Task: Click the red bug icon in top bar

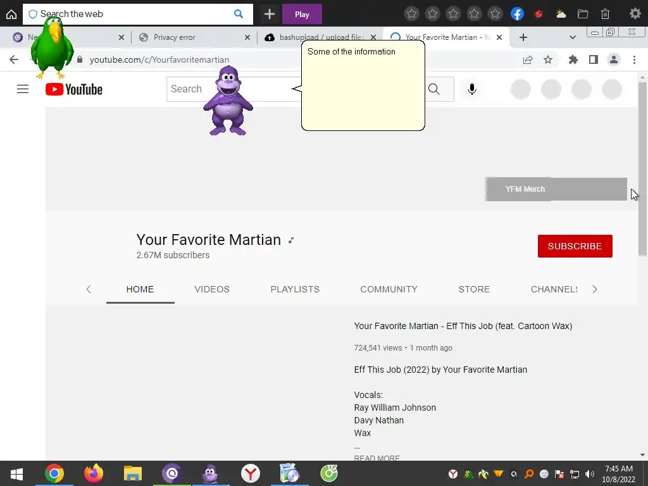Action: [539, 14]
